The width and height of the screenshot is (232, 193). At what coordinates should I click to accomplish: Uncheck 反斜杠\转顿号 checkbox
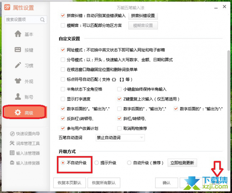coord(63,119)
